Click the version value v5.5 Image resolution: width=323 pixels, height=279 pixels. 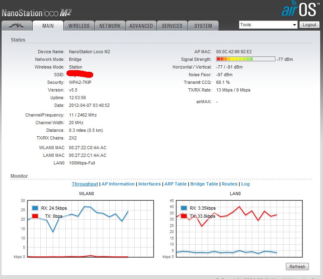pyautogui.click(x=73, y=90)
